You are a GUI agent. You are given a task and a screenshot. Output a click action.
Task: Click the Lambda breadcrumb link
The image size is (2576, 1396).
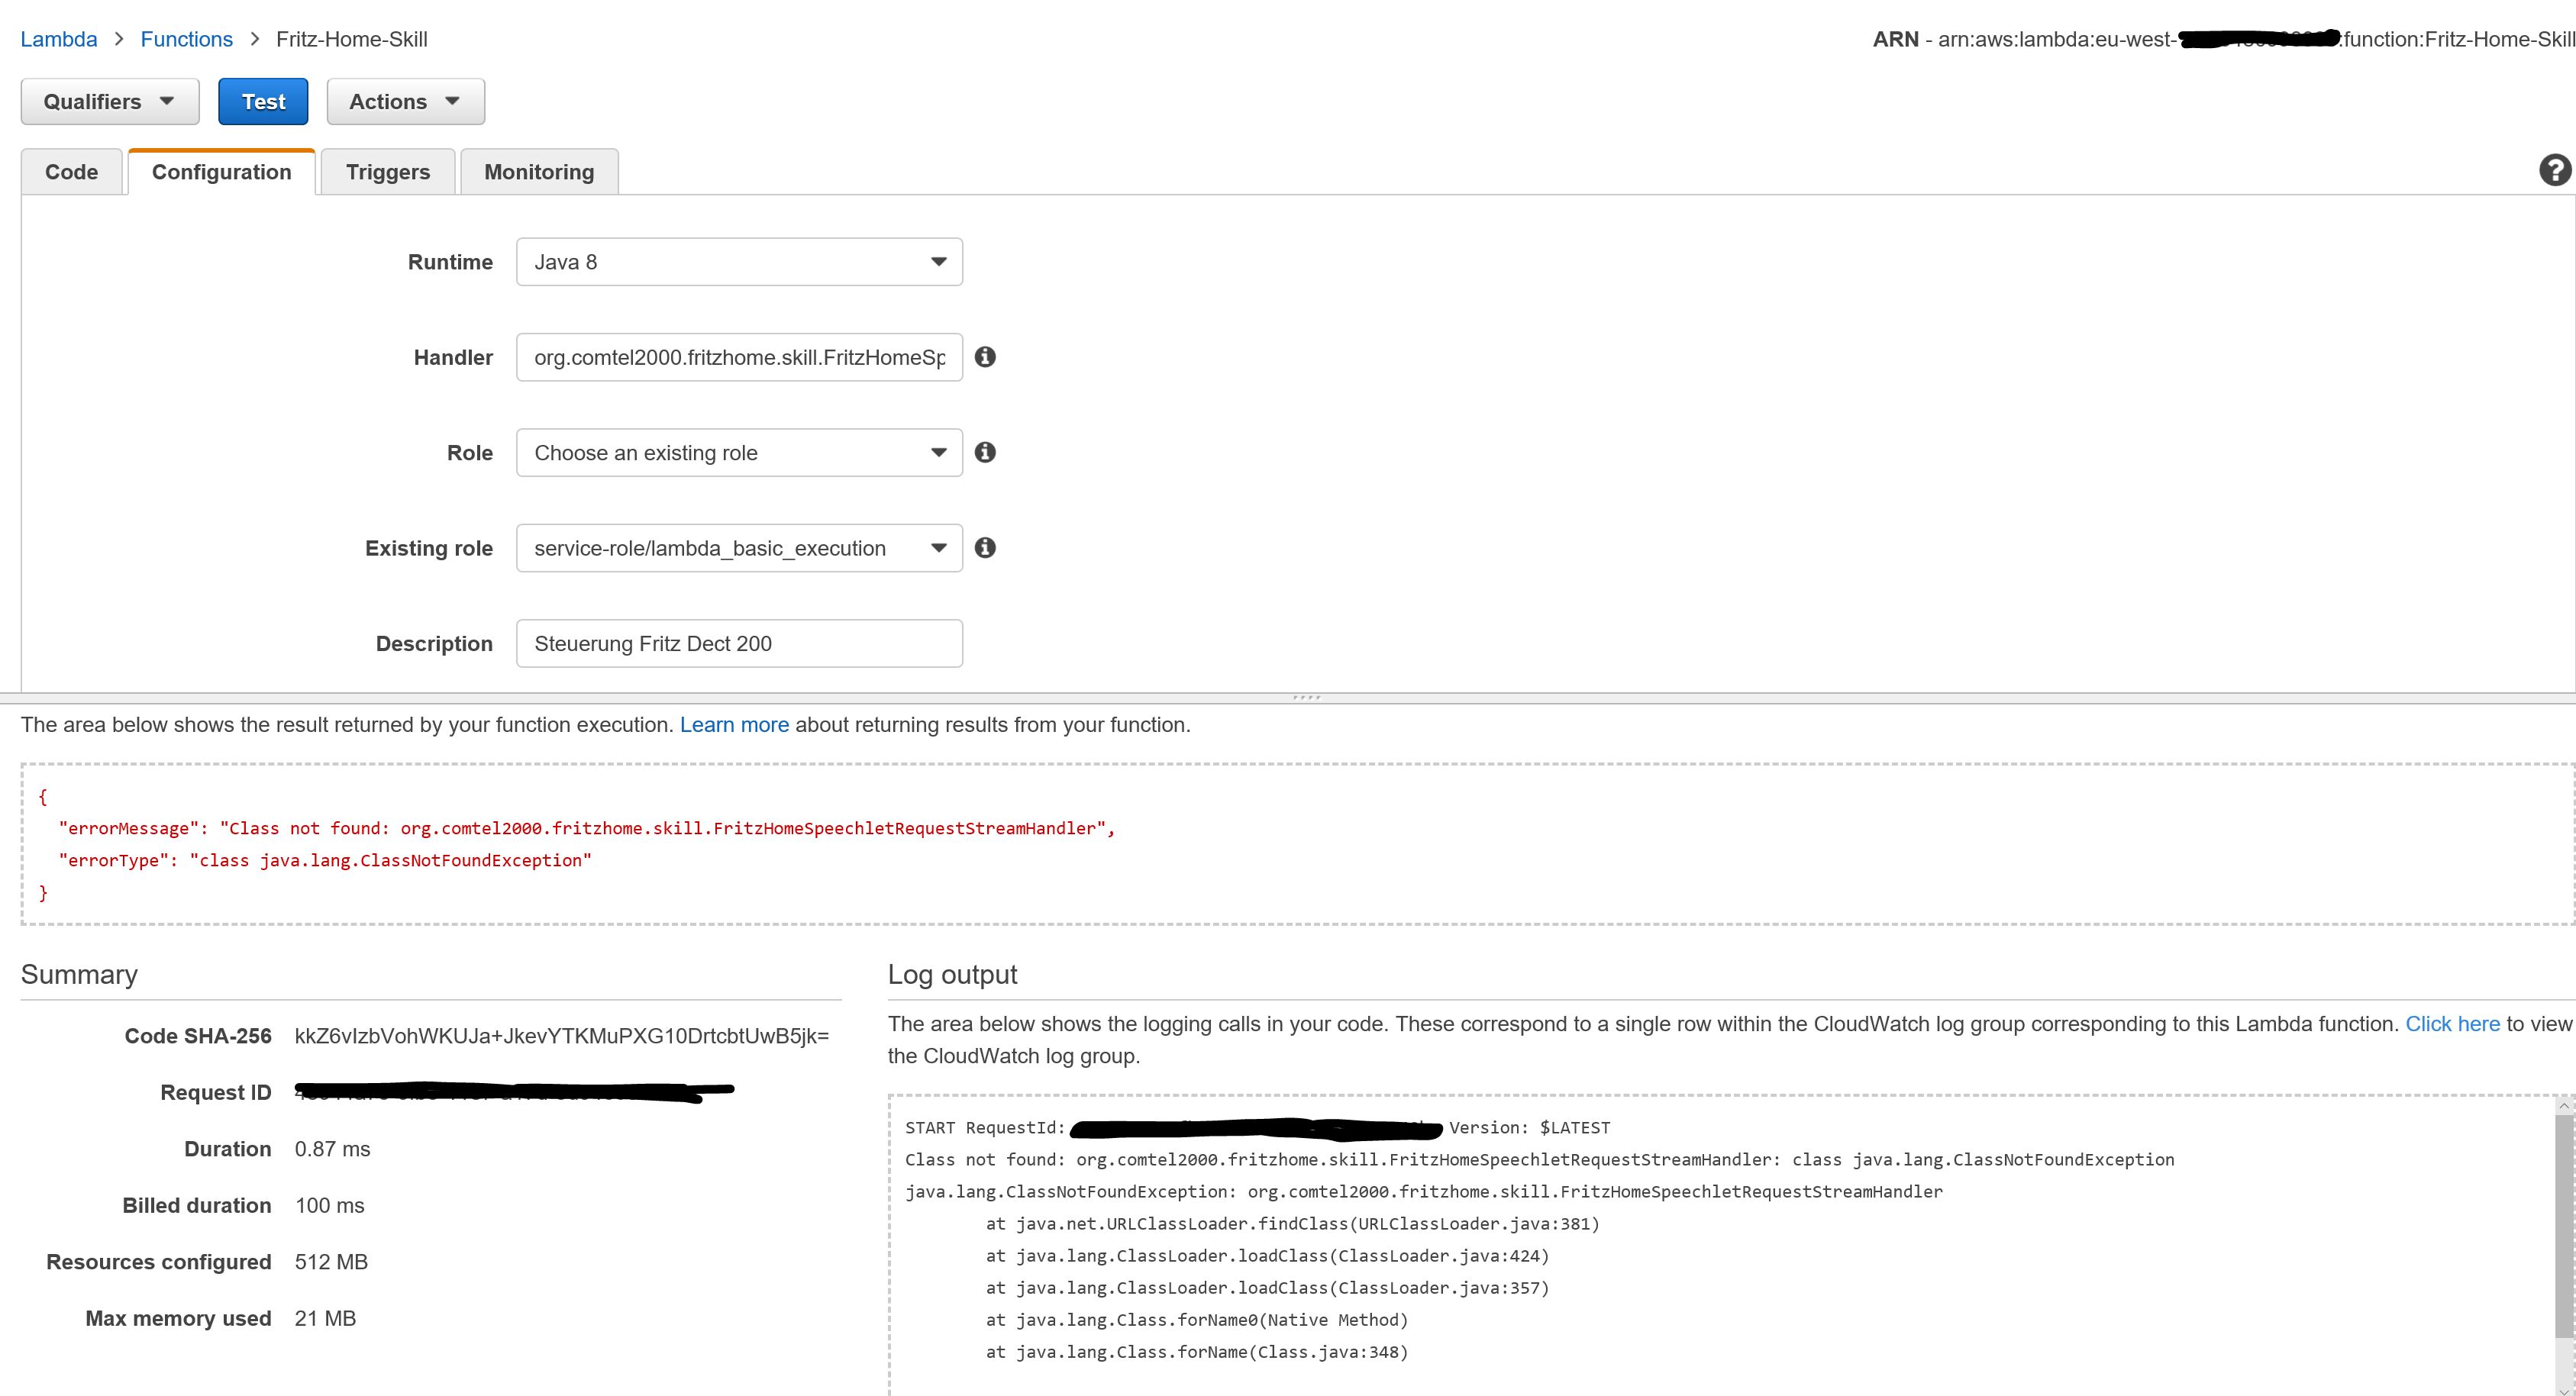click(x=59, y=39)
